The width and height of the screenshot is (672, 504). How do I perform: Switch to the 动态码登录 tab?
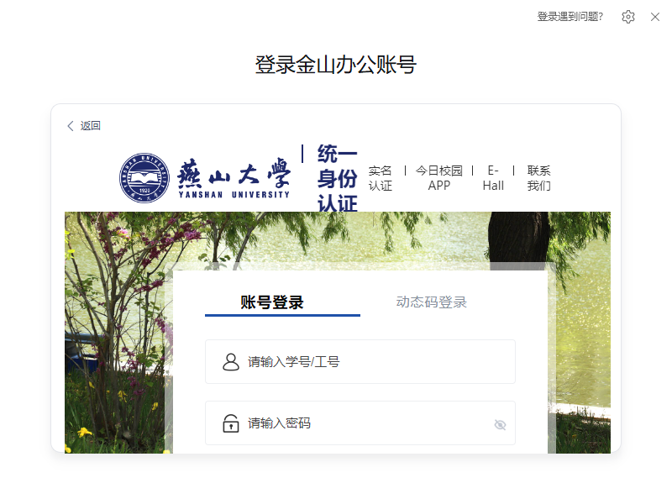pos(431,302)
